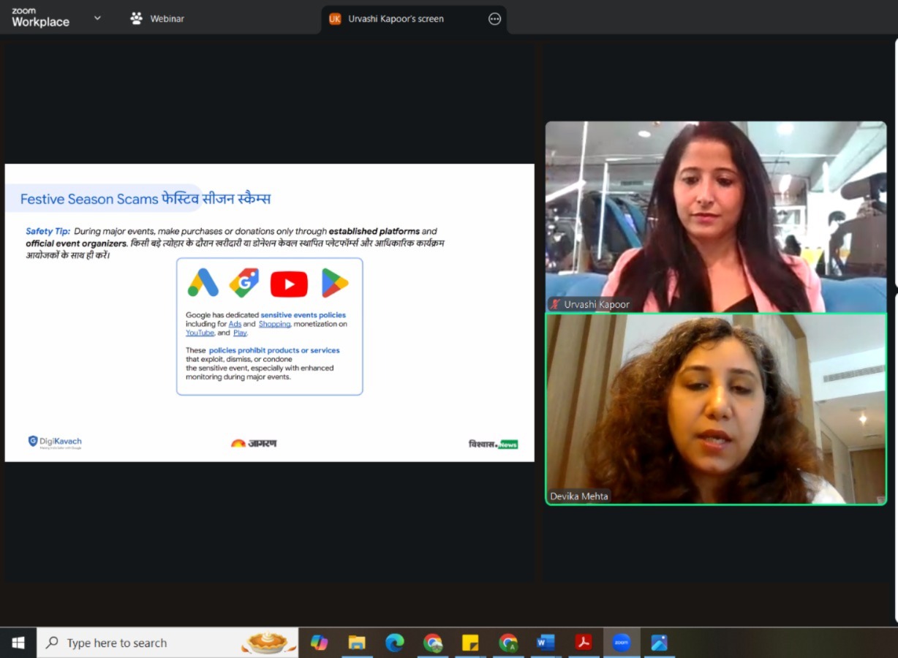898x658 pixels.
Task: Click the Webinar people icon
Action: 136,19
